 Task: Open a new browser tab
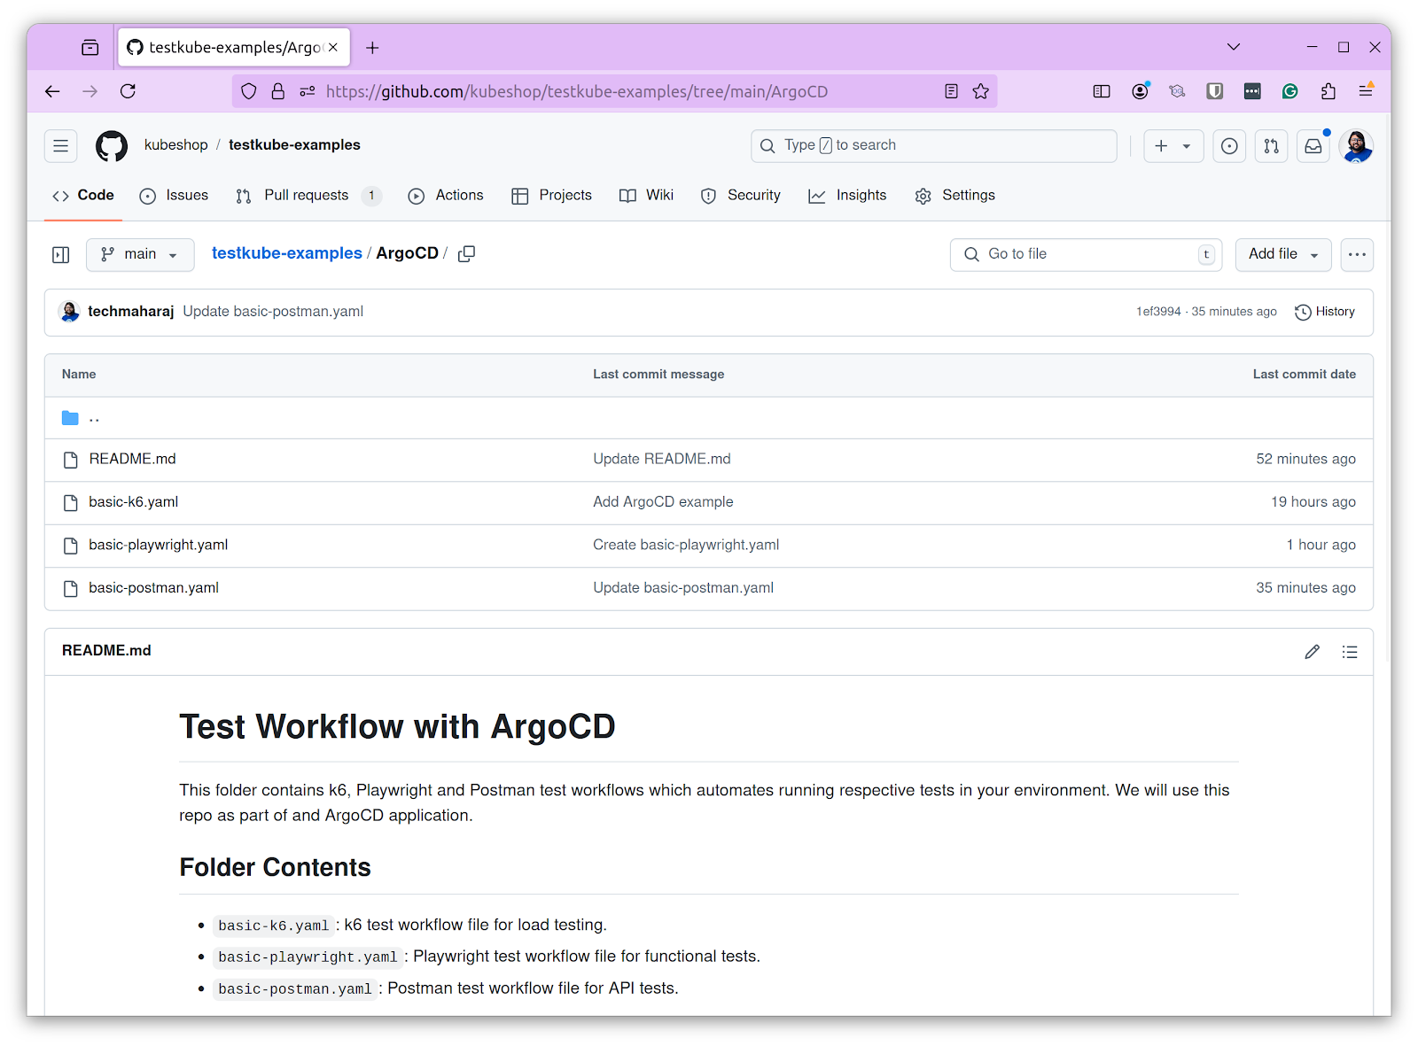[x=372, y=48]
